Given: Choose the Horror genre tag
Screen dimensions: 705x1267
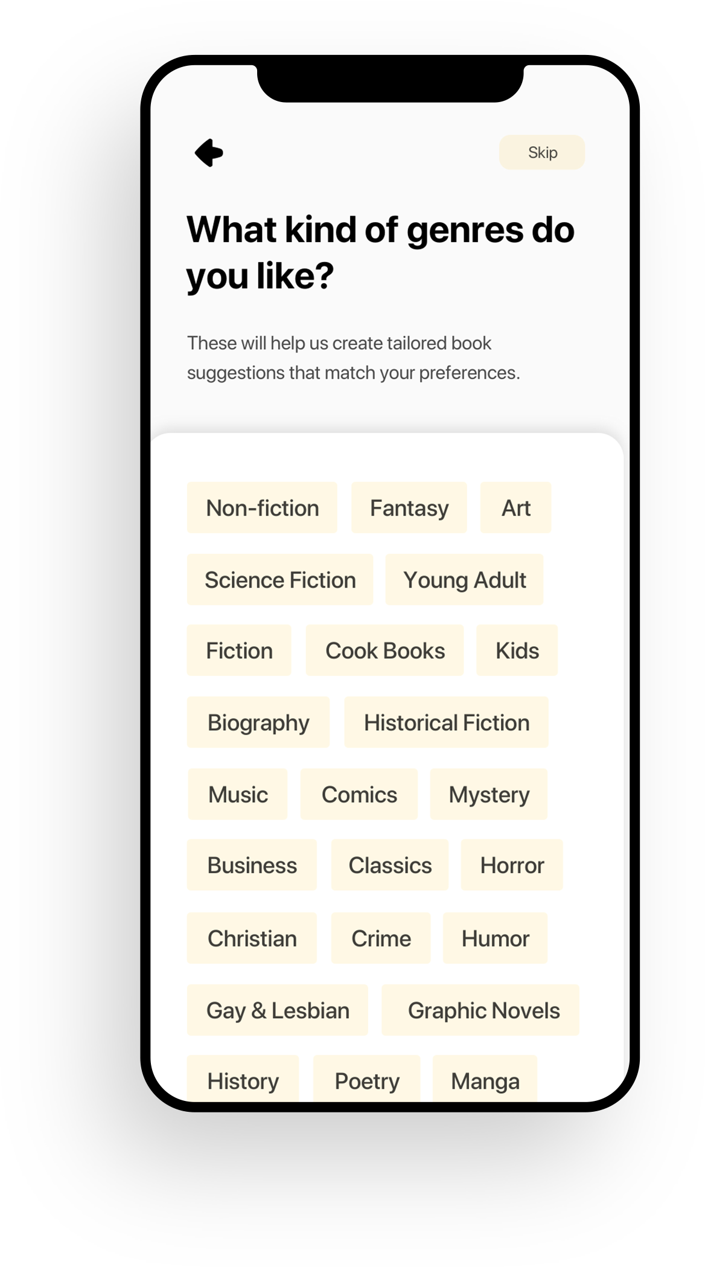Looking at the screenshot, I should click(512, 865).
